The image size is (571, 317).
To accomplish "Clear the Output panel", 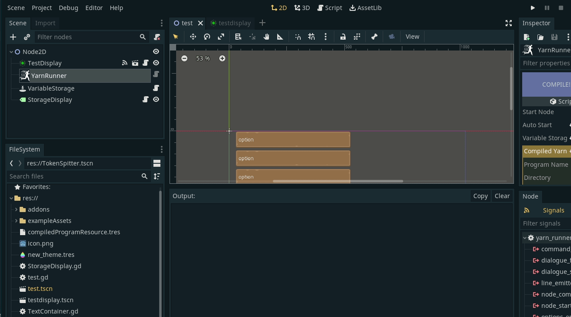I will (x=502, y=196).
